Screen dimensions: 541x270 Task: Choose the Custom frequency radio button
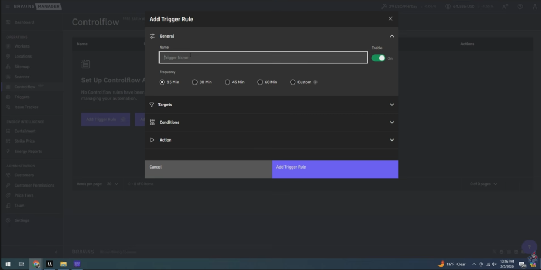[x=293, y=82]
